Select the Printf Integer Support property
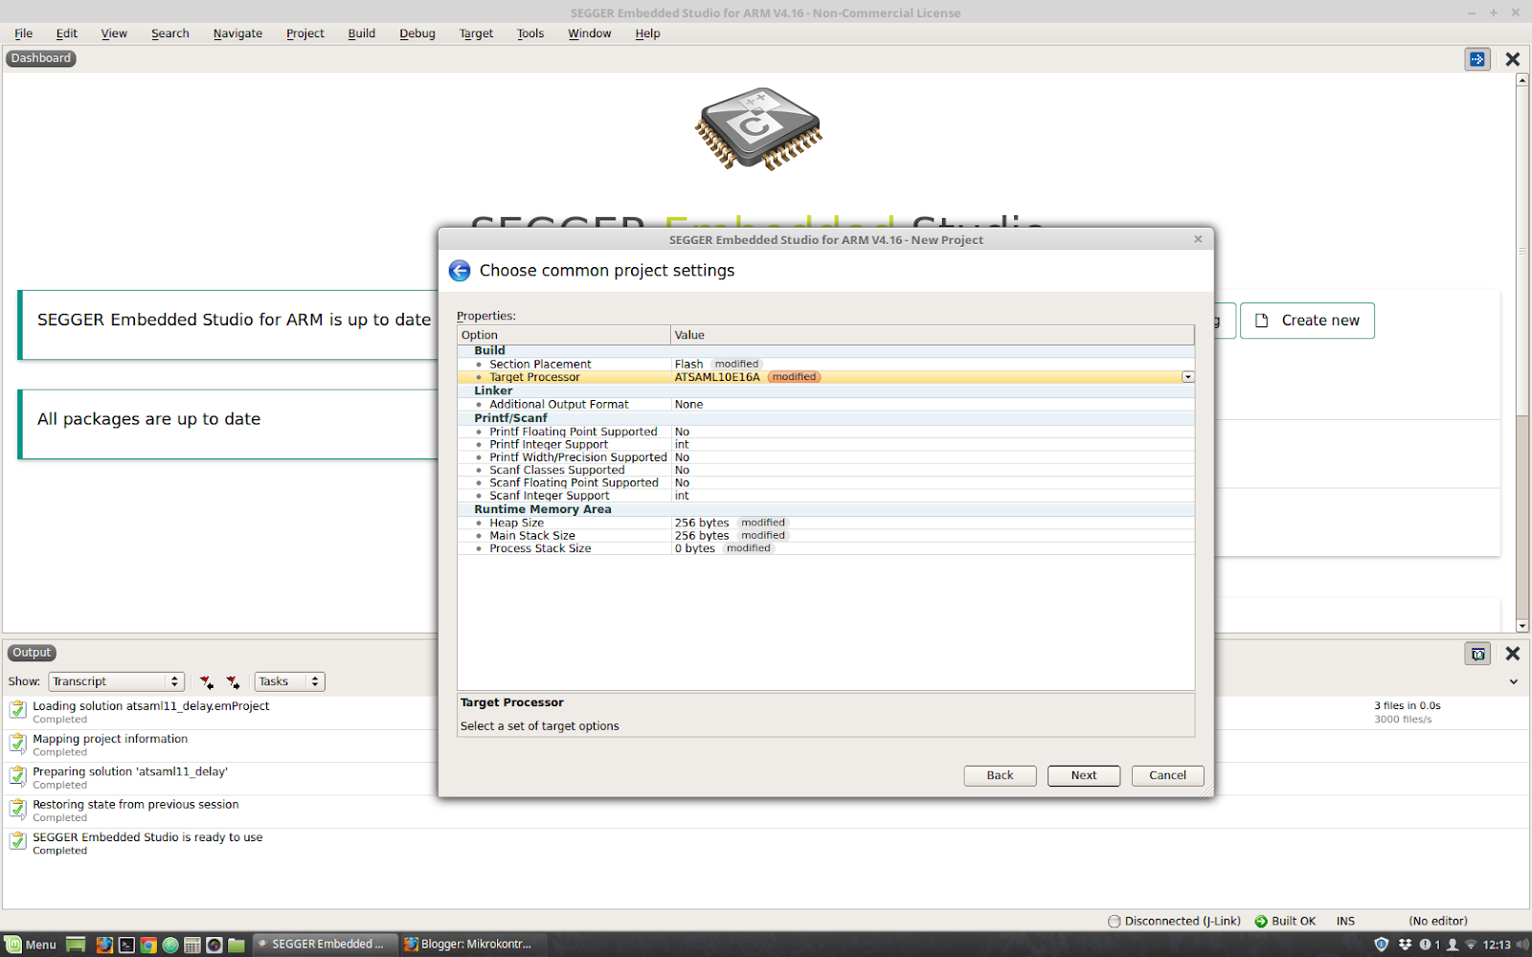This screenshot has height=957, width=1532. tap(826, 445)
